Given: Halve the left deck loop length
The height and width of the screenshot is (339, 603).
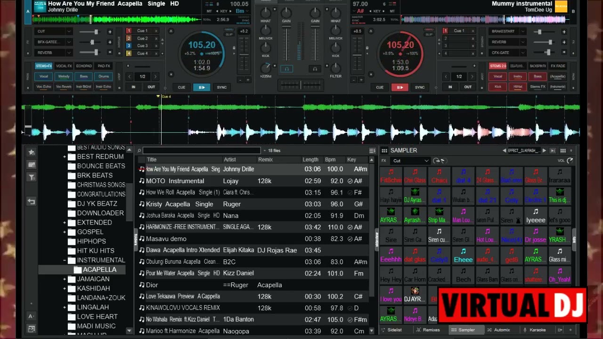Looking at the screenshot, I should (130, 76).
